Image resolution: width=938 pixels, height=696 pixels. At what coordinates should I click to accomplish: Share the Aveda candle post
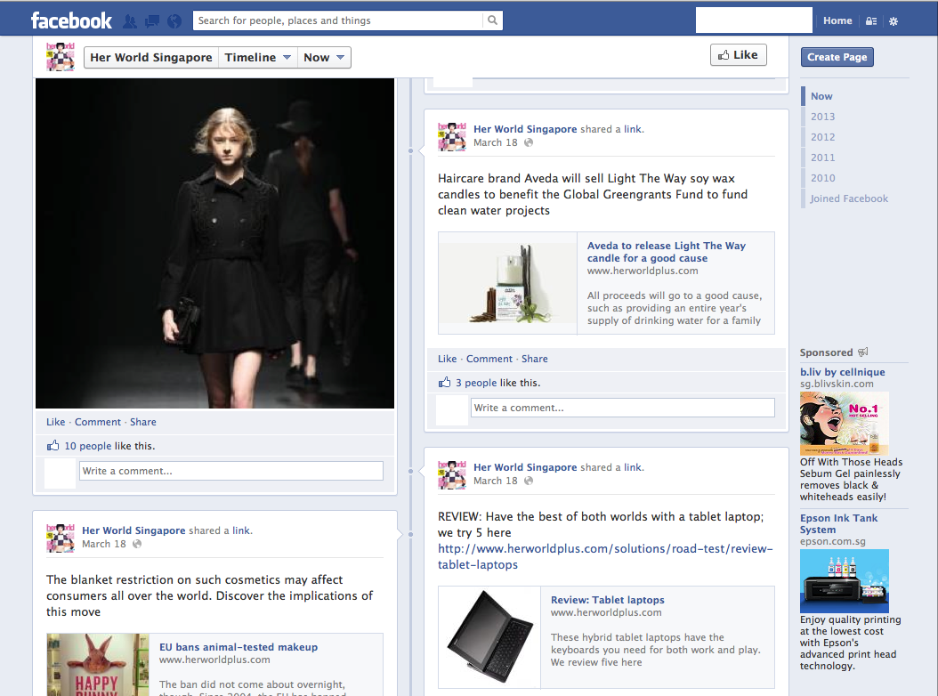(534, 359)
